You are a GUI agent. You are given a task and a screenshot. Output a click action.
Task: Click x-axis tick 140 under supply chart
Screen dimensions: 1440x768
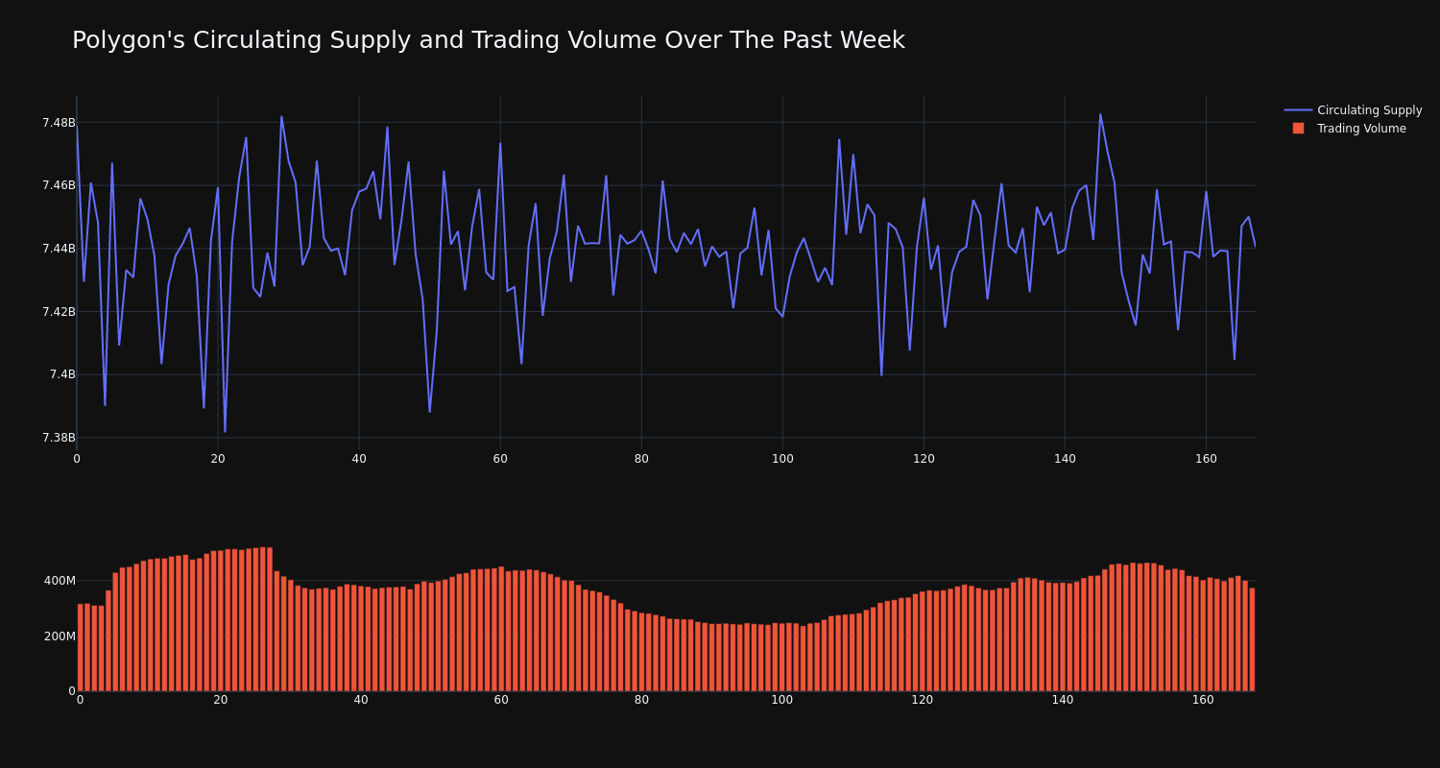click(x=1065, y=459)
